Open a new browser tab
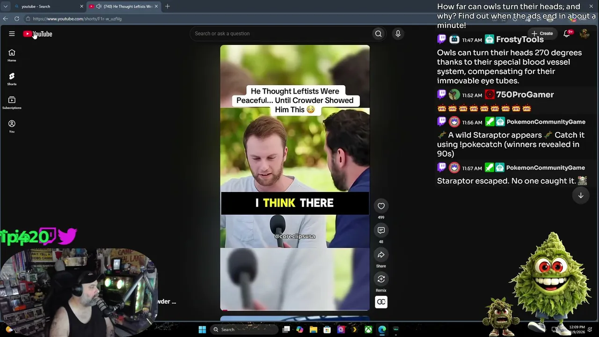Viewport: 599px width, 337px height. (x=168, y=7)
